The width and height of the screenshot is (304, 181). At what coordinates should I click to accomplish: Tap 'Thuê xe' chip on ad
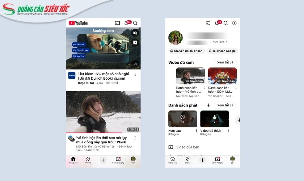[79, 45]
